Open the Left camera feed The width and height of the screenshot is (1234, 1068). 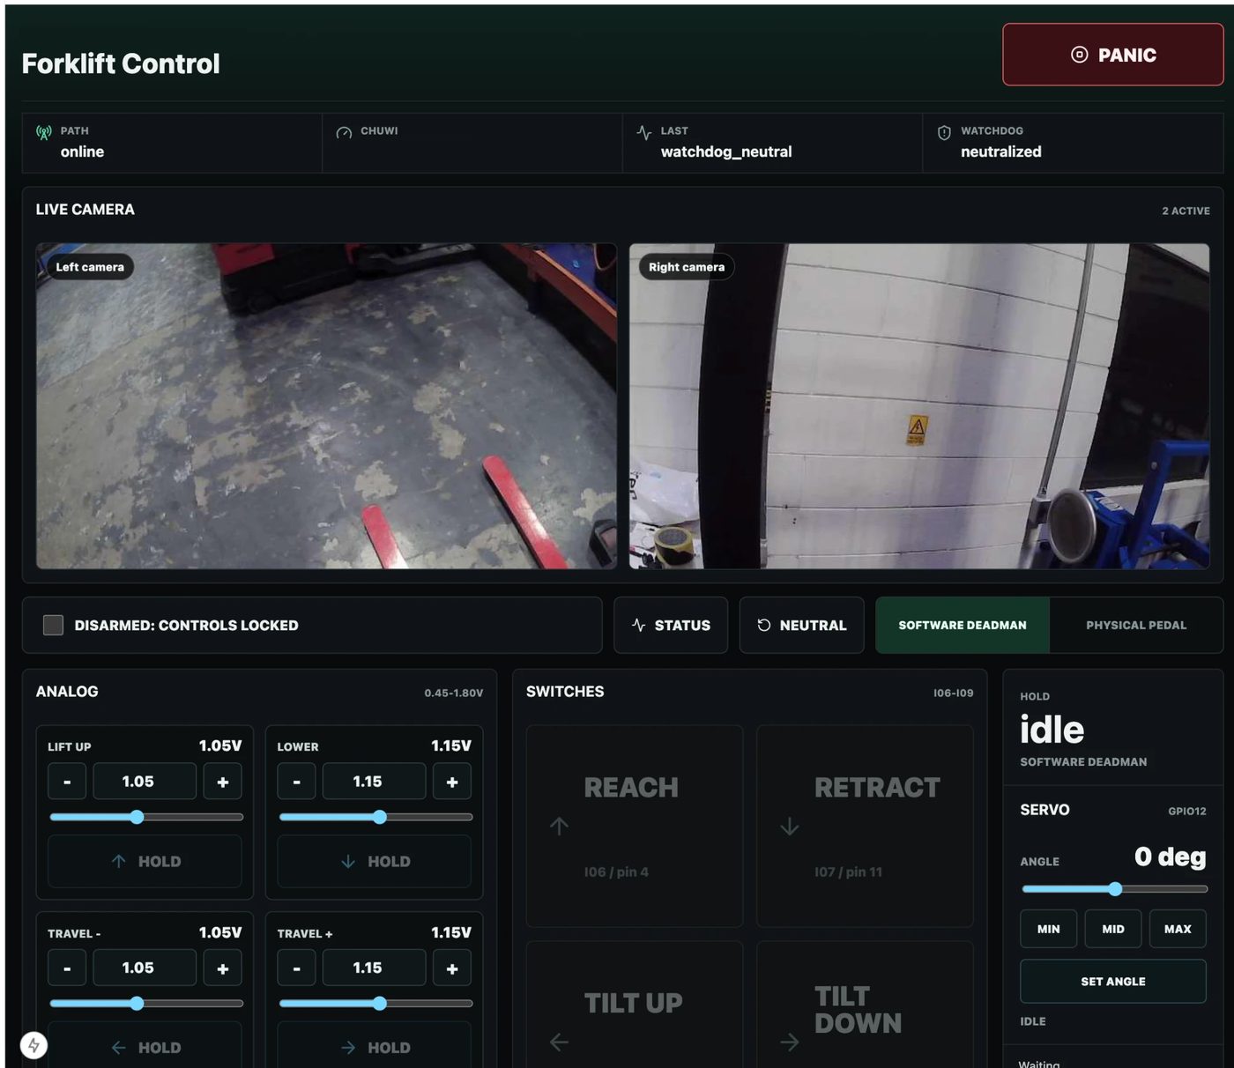(x=326, y=406)
